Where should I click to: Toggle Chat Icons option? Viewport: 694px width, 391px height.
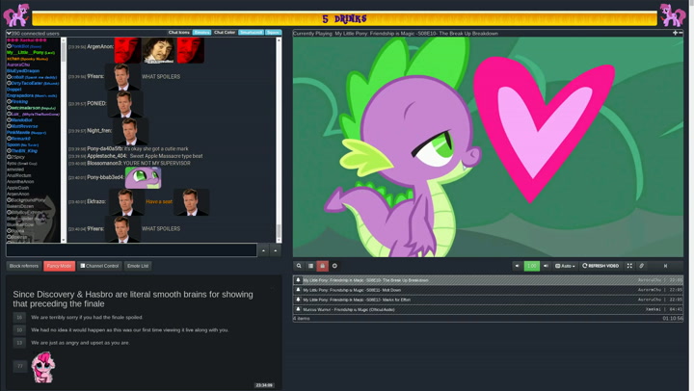pyautogui.click(x=179, y=33)
